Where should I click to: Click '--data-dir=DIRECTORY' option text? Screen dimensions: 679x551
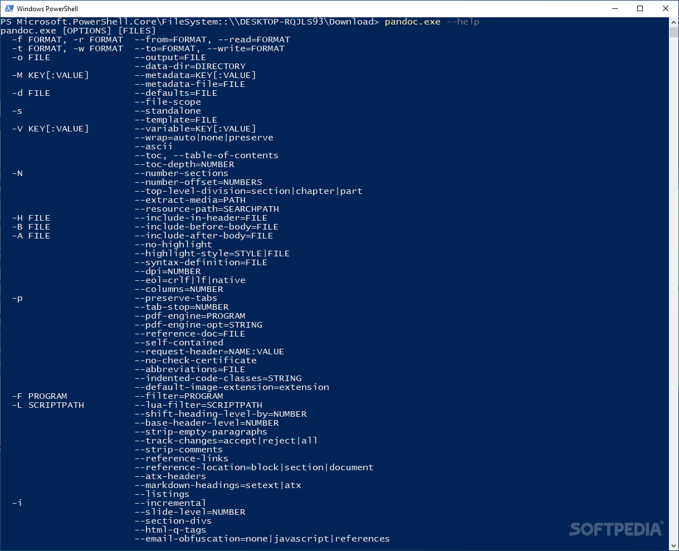tap(190, 66)
